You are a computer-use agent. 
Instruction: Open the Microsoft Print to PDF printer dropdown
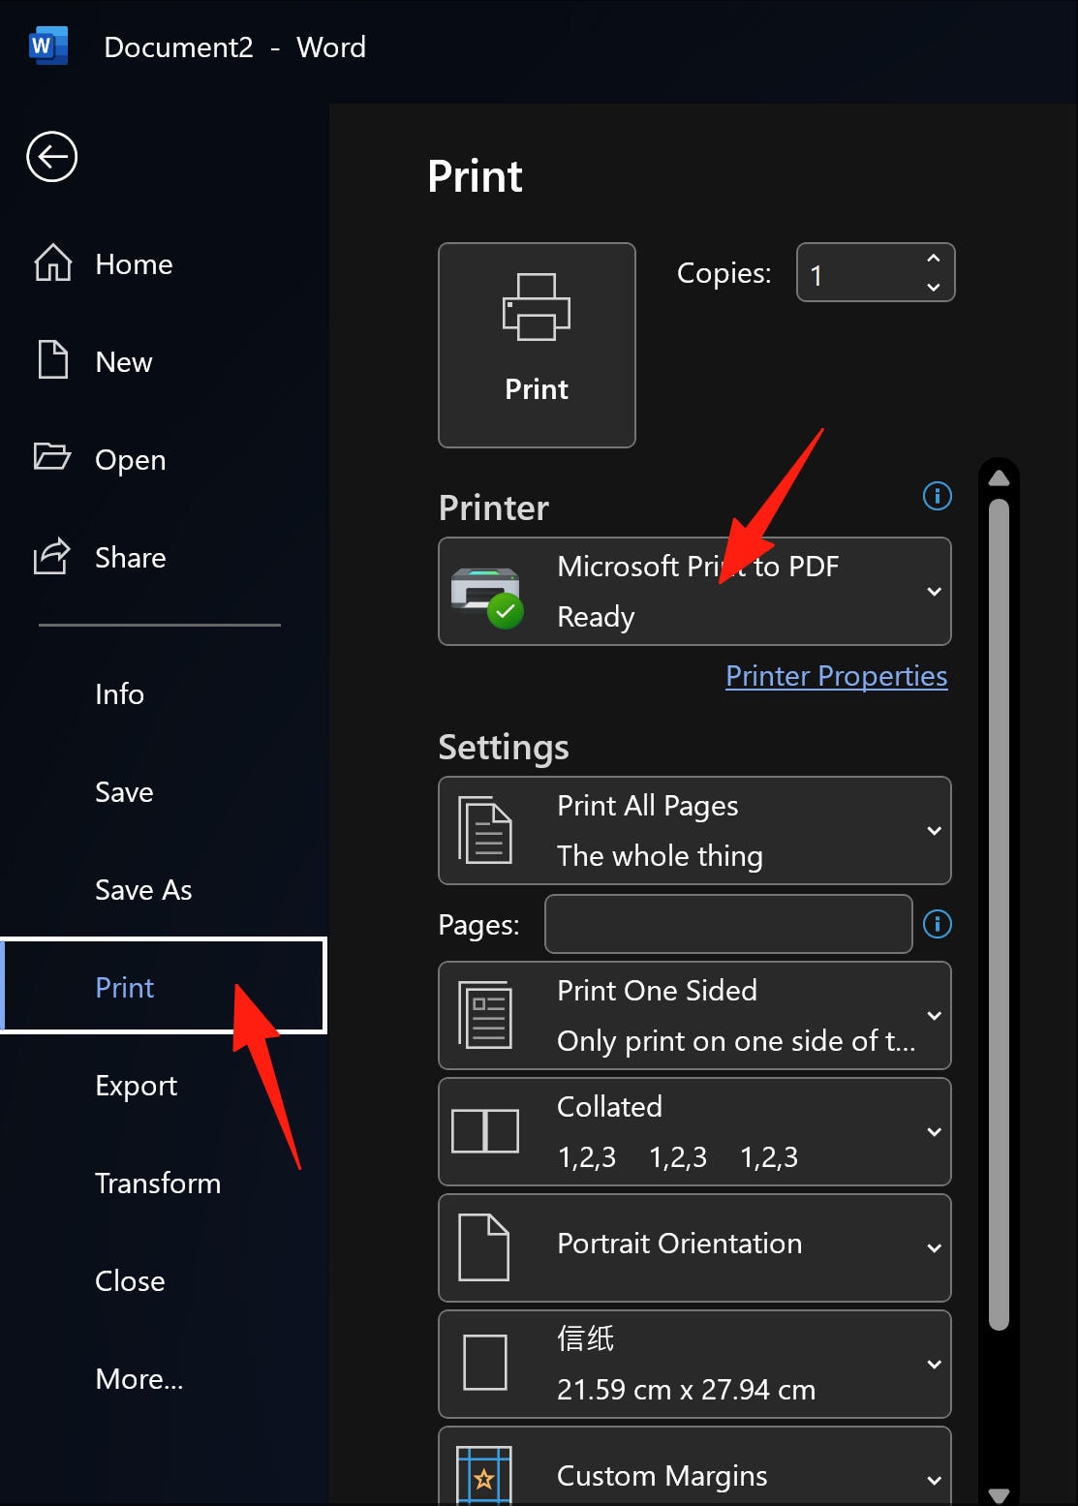694,591
